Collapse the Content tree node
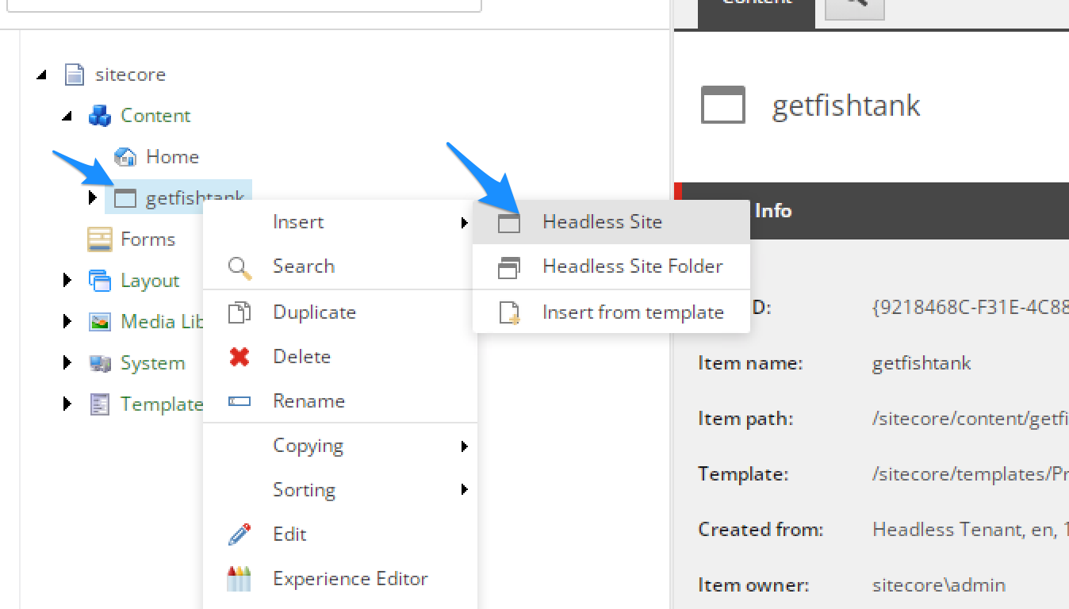 tap(67, 116)
